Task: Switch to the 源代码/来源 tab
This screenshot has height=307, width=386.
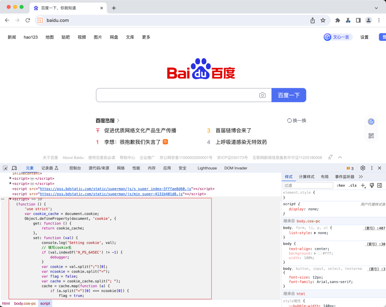Action: 99,168
